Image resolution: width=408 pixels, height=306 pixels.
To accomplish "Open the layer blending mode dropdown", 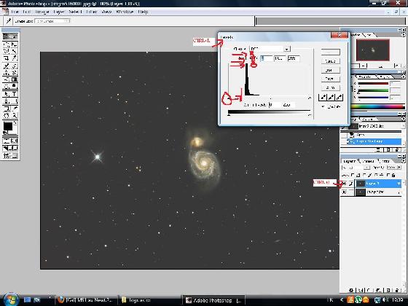I will tap(356, 168).
